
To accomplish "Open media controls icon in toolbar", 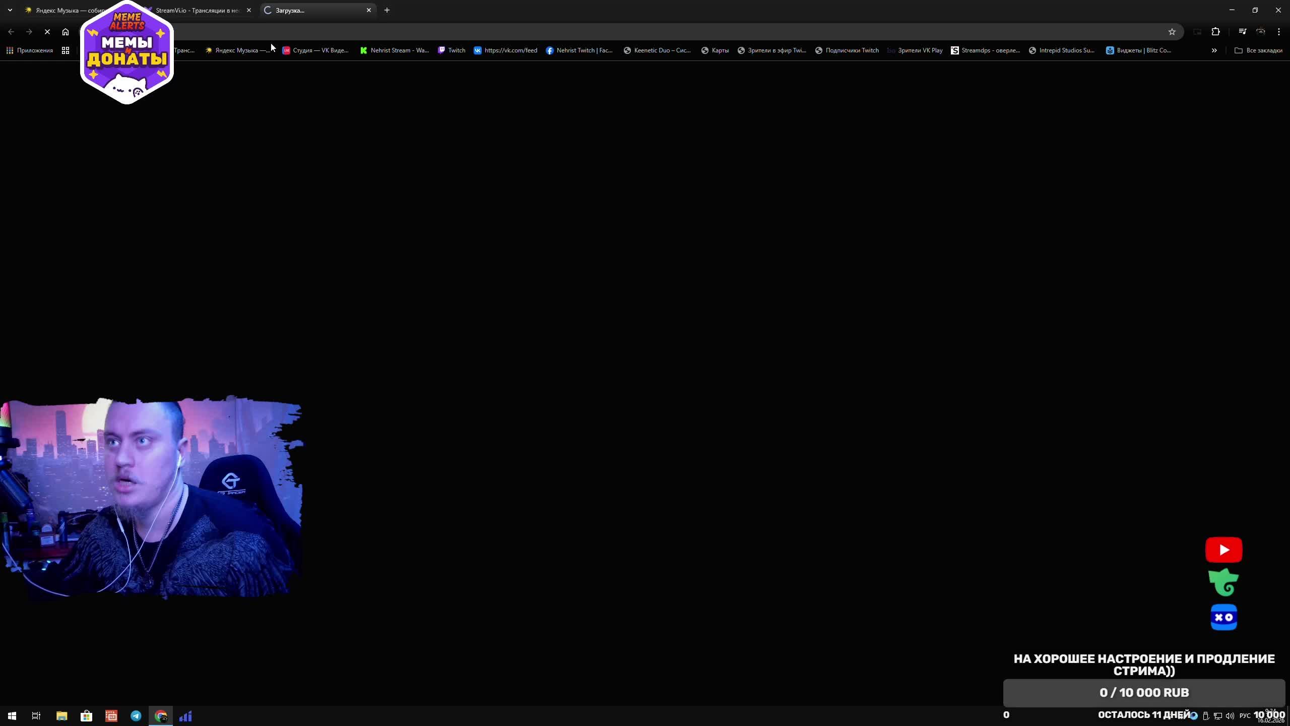I will point(1242,32).
